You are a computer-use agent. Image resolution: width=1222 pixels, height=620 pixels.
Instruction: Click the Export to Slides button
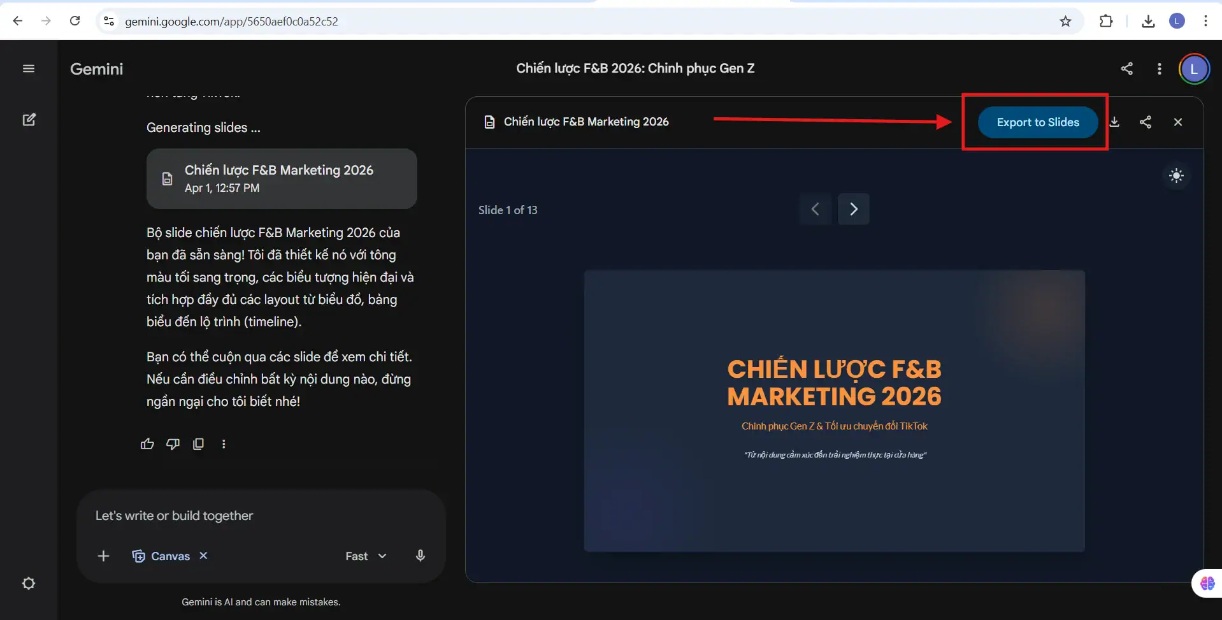(1037, 122)
